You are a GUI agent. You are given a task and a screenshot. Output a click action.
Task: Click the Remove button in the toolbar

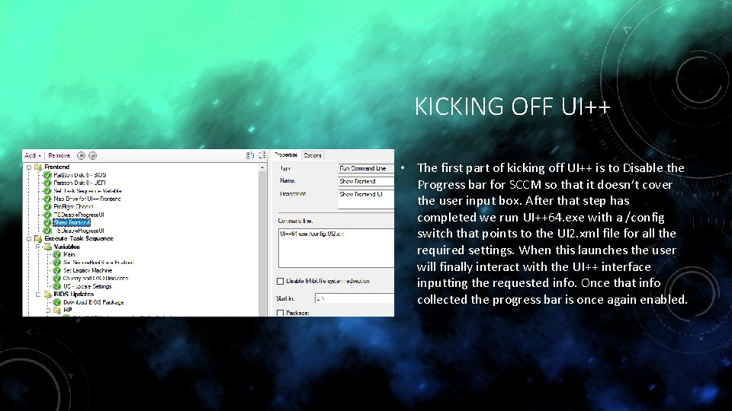tap(59, 155)
